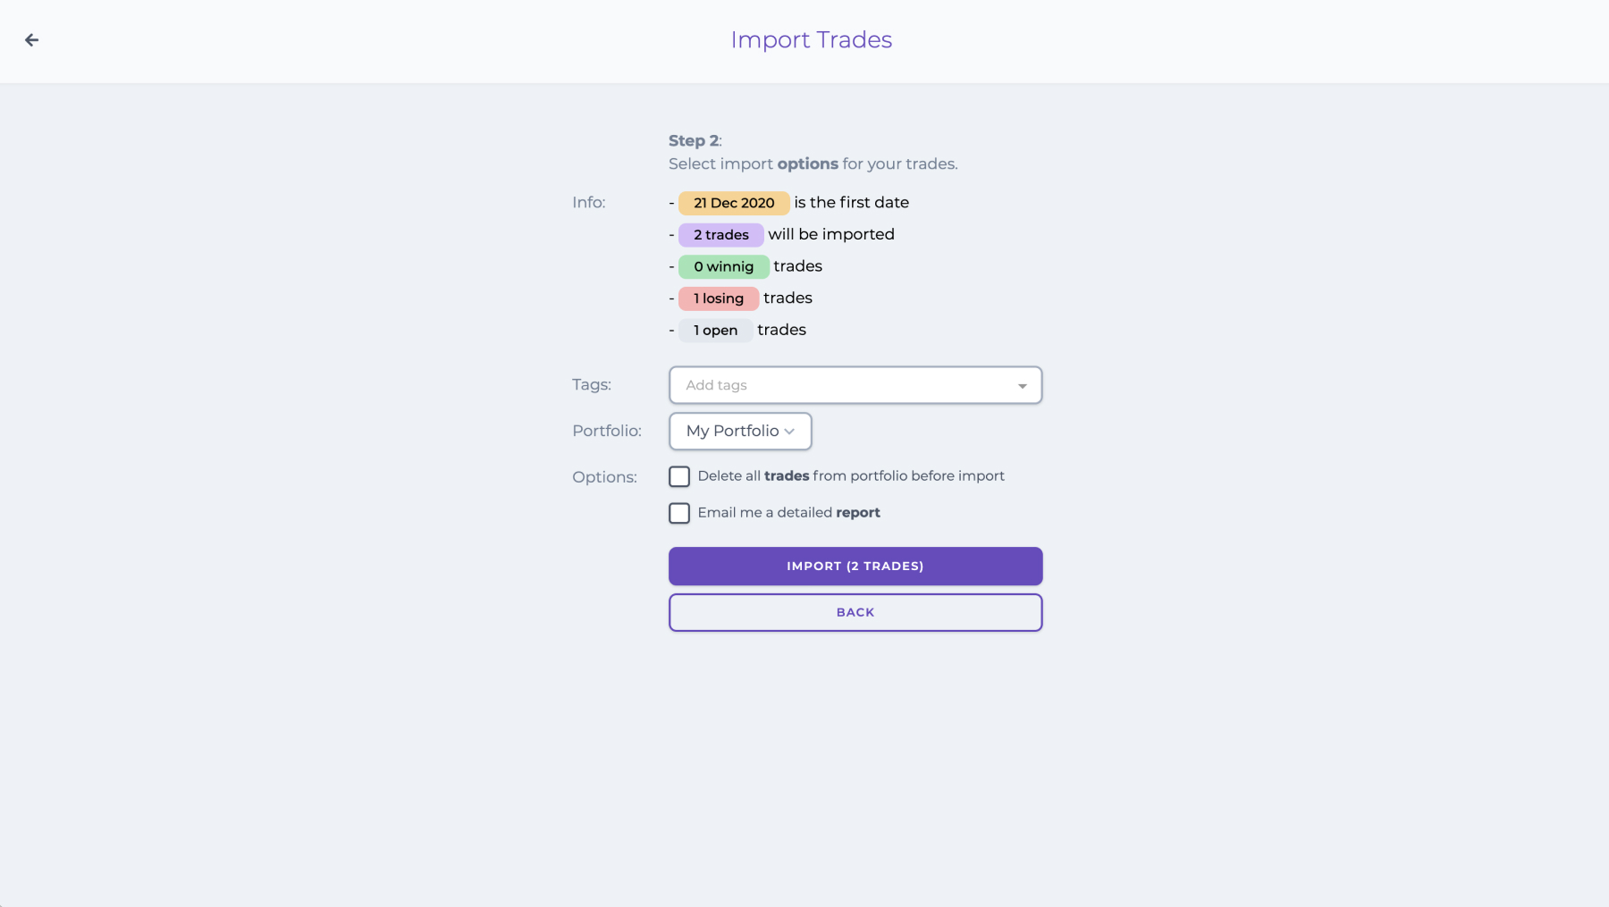Viewport: 1609px width, 907px height.
Task: Expand the tags dropdown caret
Action: [1022, 386]
